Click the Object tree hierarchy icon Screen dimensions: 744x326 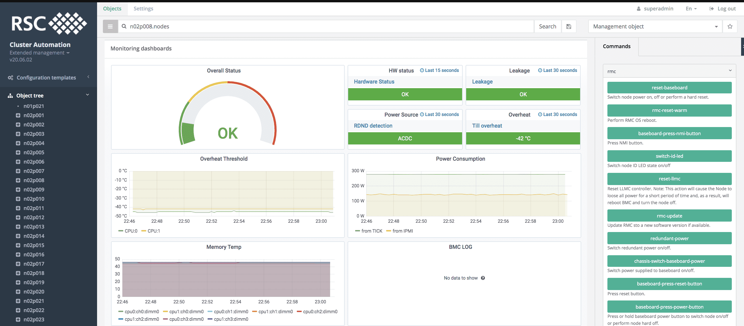tap(10, 96)
